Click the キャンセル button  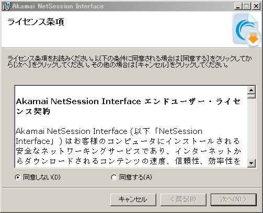(133, 199)
